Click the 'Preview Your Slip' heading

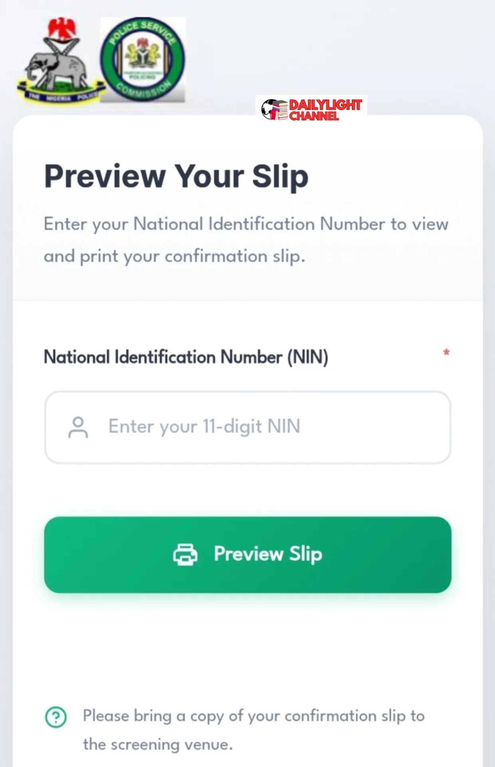(x=176, y=176)
